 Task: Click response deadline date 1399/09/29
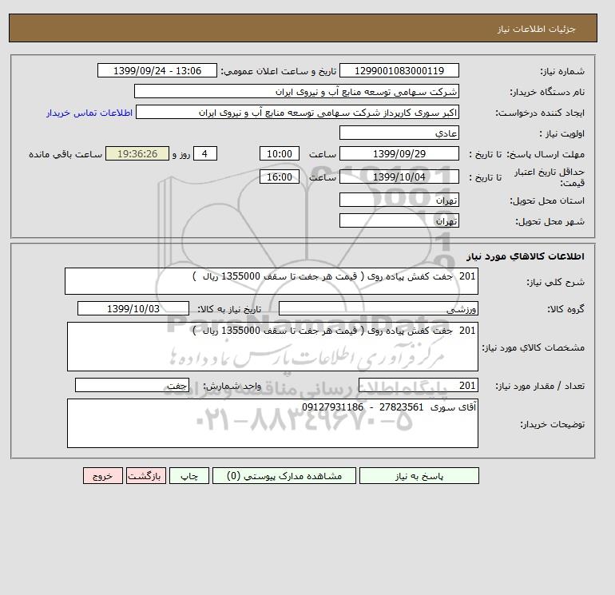coord(399,154)
